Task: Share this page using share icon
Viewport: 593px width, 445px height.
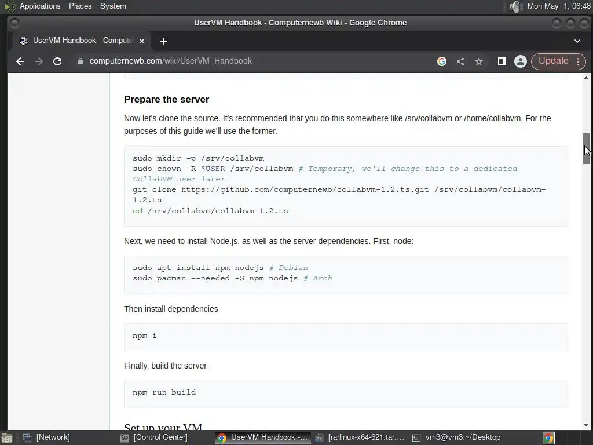Action: 460,61
